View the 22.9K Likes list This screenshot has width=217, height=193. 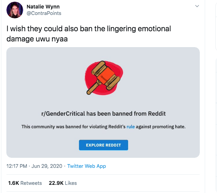pos(63,183)
